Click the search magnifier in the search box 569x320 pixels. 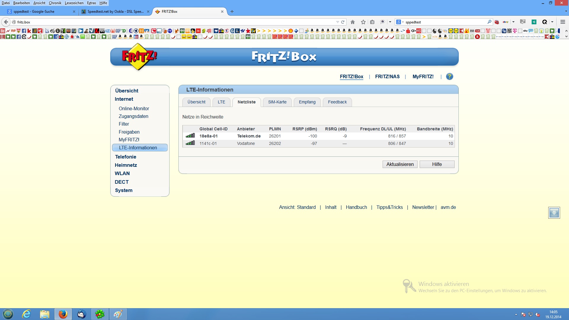pyautogui.click(x=489, y=22)
